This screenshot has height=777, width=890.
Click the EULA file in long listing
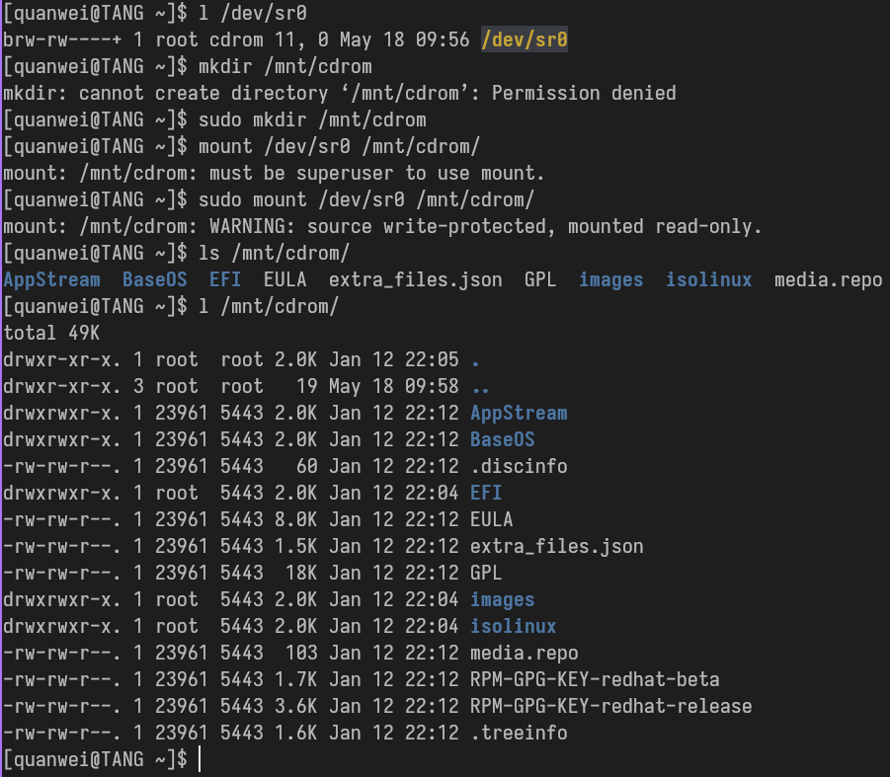coord(492,519)
